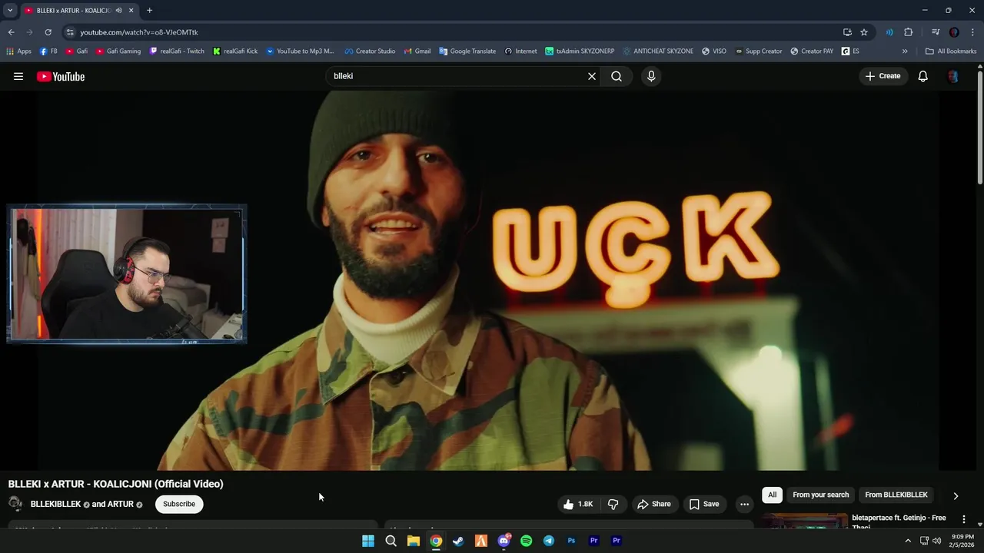Viewport: 984px width, 553px height.
Task: Bookmark this page with the star
Action: click(864, 32)
